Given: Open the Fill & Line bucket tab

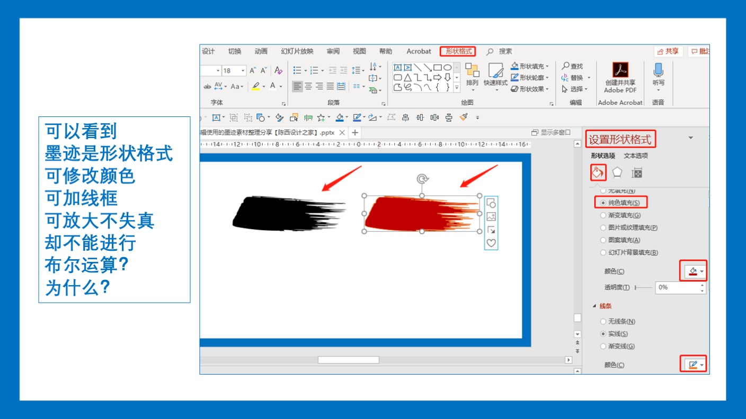Looking at the screenshot, I should (x=598, y=172).
